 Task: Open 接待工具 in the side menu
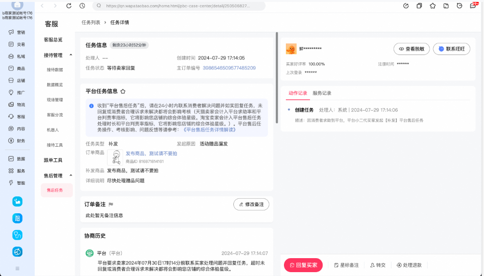[54, 145]
